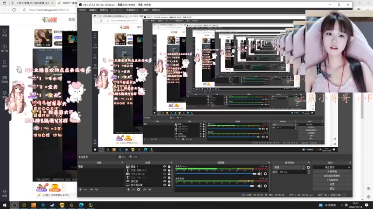373x209 pixels.
Task: Open the 帮助(H) menu in OBS
Action: point(156,10)
